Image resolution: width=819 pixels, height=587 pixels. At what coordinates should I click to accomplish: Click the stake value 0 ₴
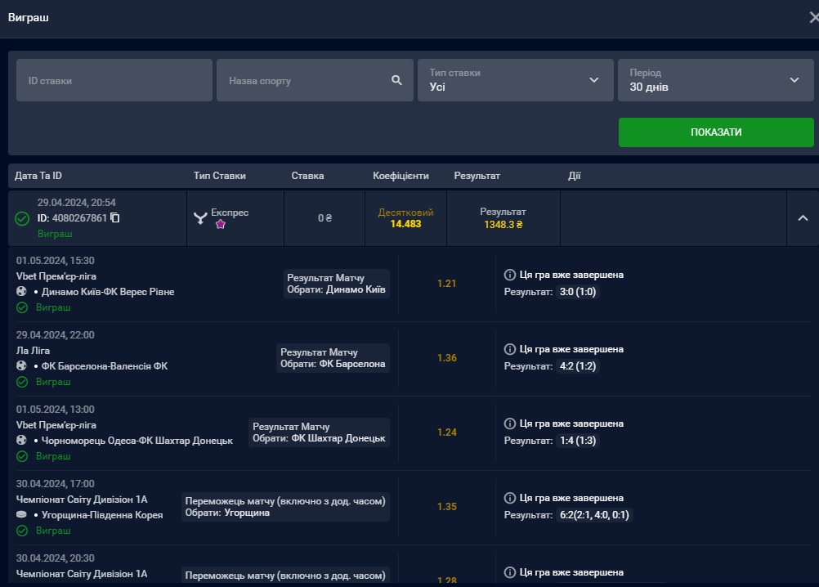tap(324, 217)
